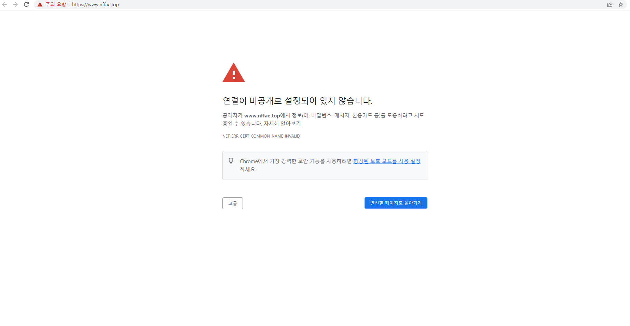The height and width of the screenshot is (326, 630).
Task: Click the '주의 요함' security label
Action: point(56,4)
